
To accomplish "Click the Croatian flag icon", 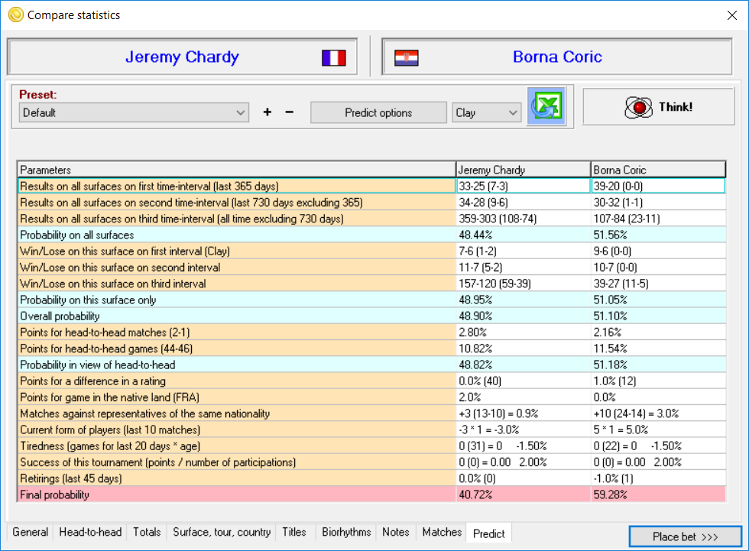I will pos(407,58).
